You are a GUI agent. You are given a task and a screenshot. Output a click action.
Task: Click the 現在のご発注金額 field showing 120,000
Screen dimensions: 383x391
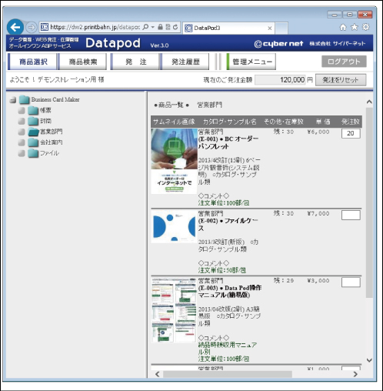(280, 80)
